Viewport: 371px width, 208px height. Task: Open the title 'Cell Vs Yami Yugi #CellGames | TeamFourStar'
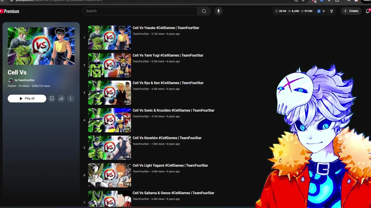coord(168,55)
